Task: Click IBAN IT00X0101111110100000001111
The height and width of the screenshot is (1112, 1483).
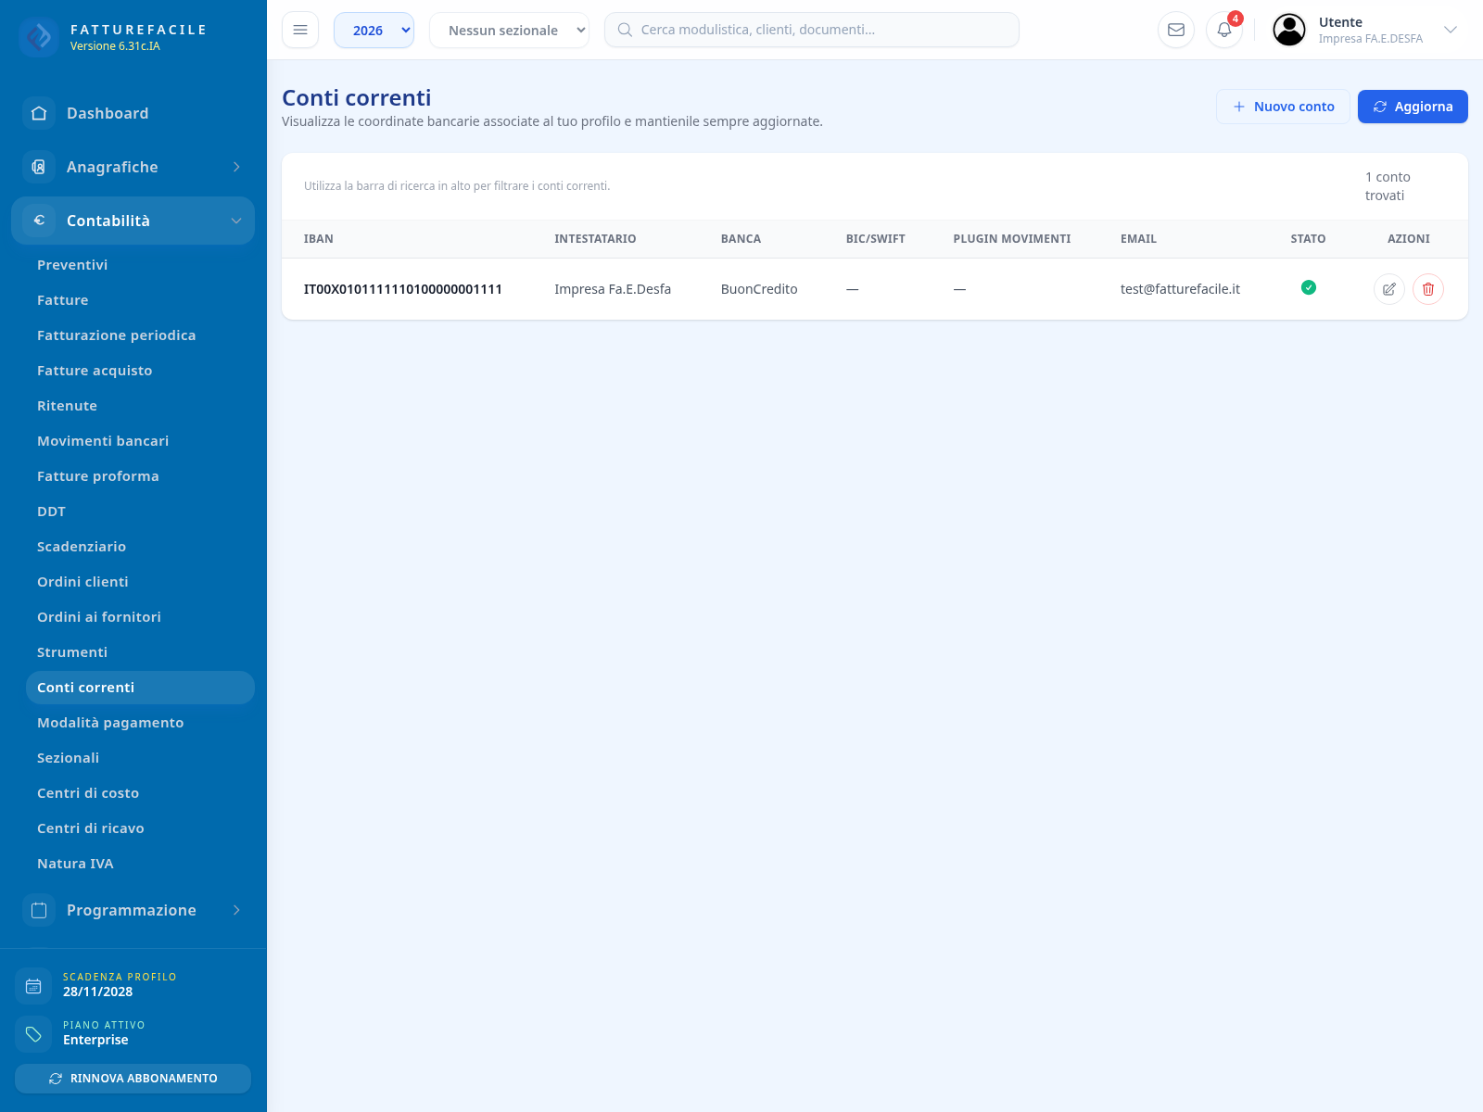Action: pyautogui.click(x=403, y=289)
